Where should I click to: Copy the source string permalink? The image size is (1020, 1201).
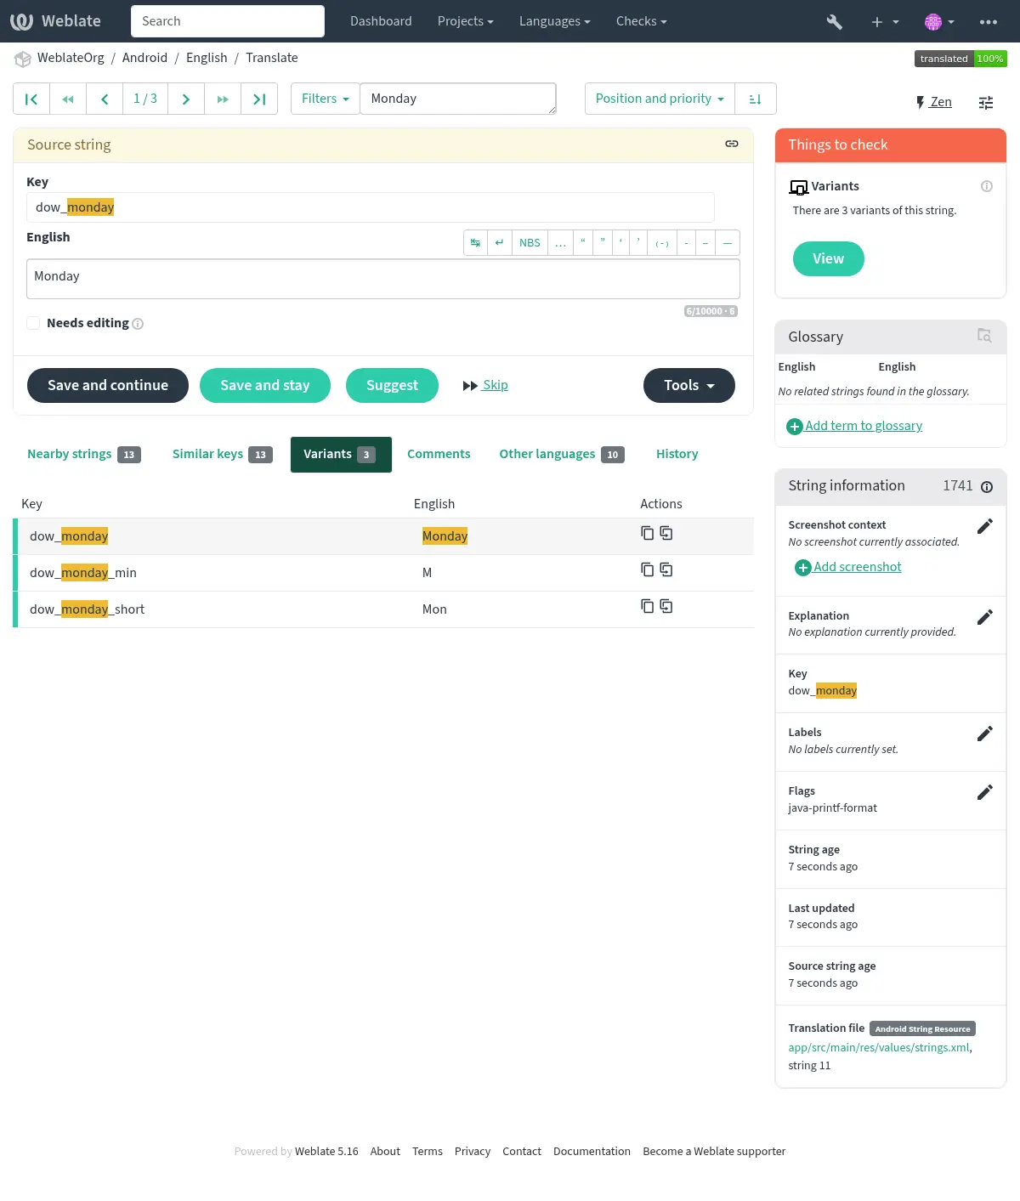click(731, 144)
